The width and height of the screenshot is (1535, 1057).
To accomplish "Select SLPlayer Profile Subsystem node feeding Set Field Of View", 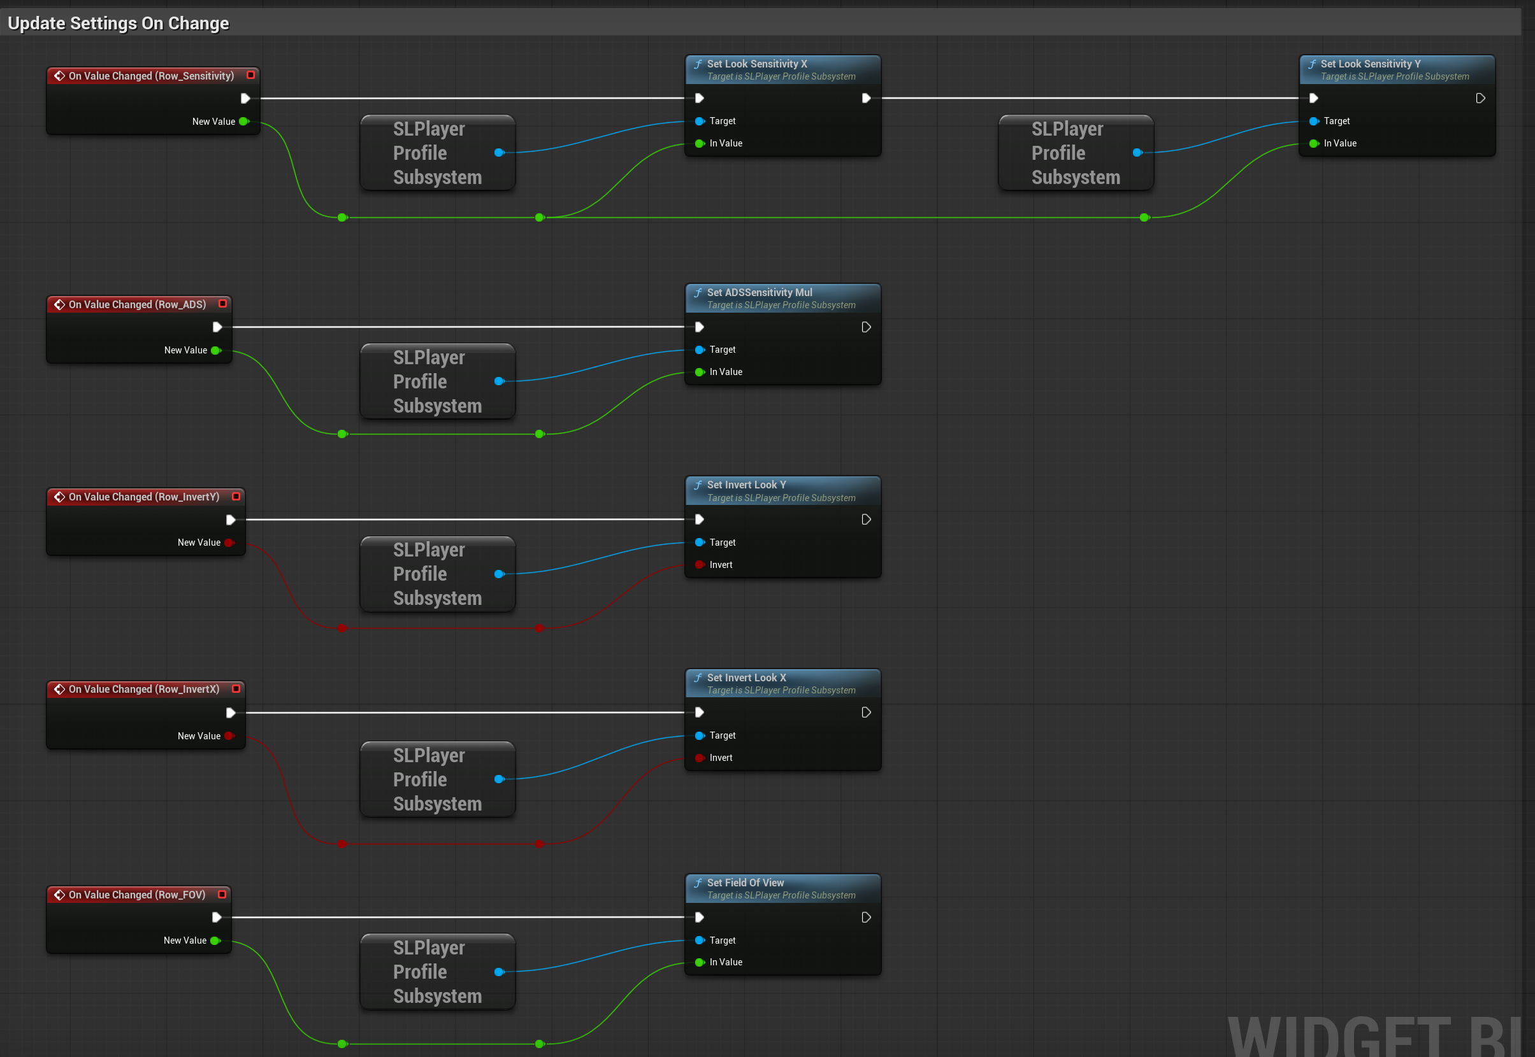I will [438, 972].
